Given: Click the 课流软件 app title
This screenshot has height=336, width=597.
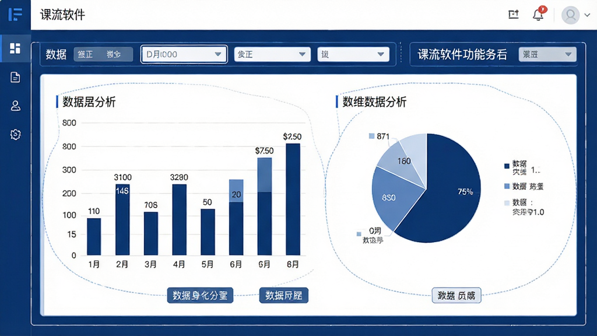Looking at the screenshot, I should [x=62, y=15].
